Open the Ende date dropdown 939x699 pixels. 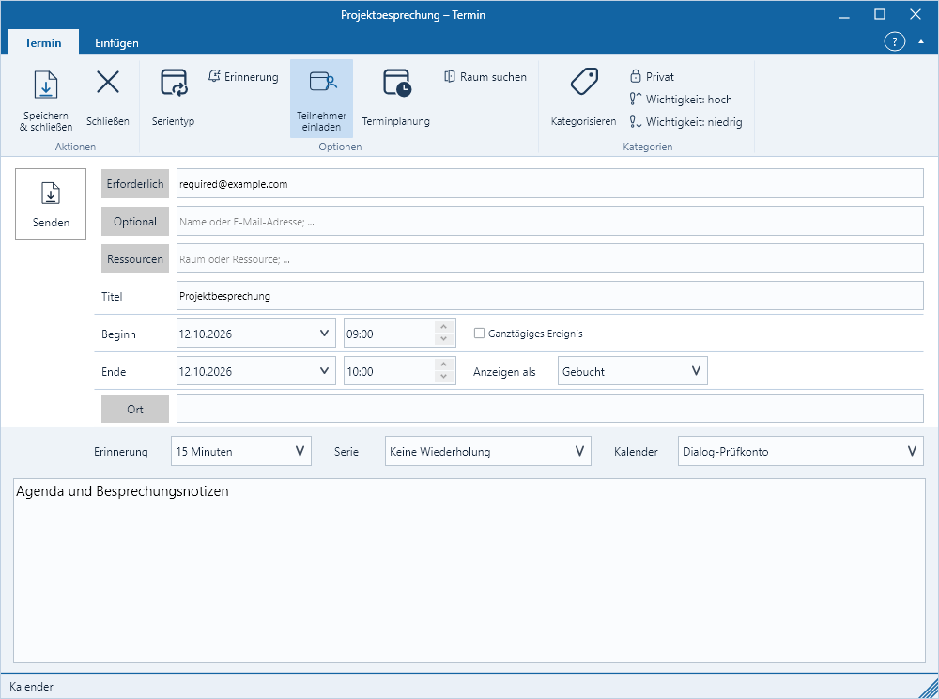click(x=324, y=371)
